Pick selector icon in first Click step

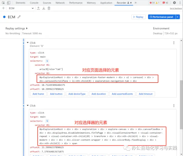coord(47,61)
